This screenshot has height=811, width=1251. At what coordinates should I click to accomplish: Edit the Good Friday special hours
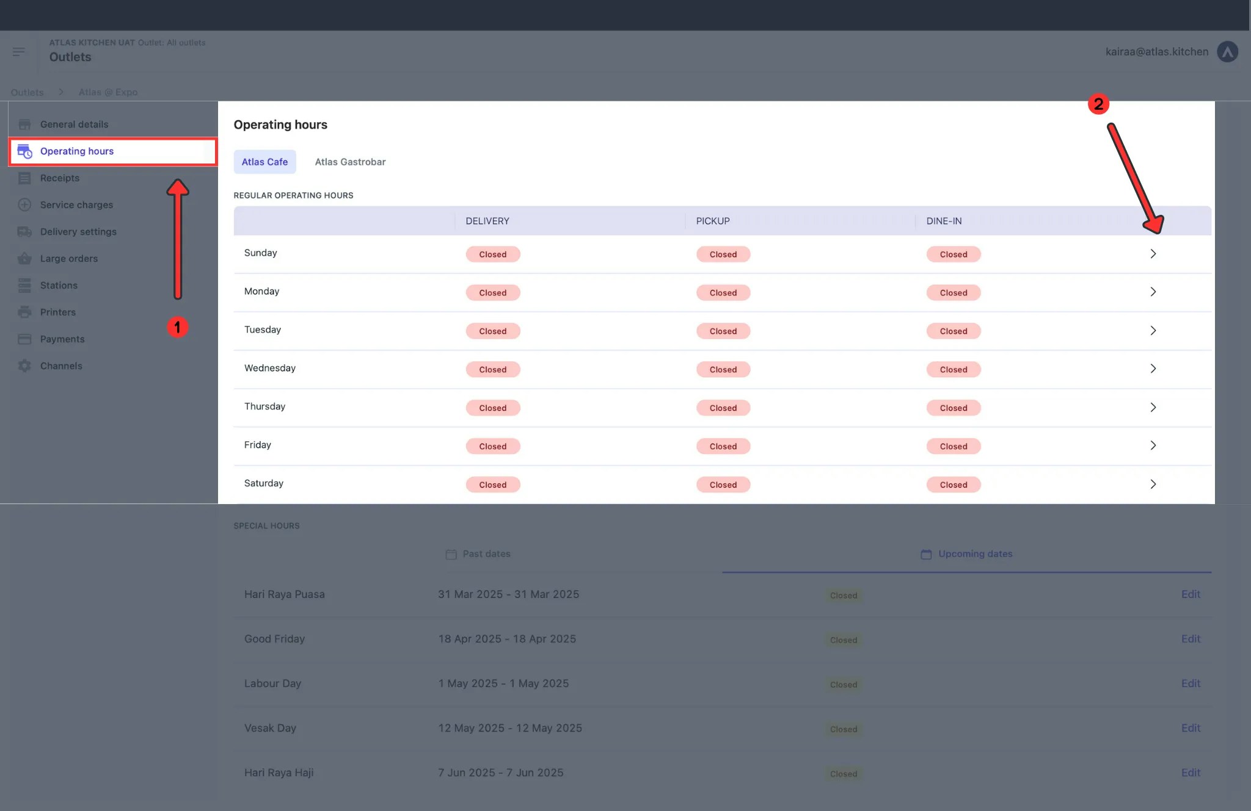(x=1191, y=638)
